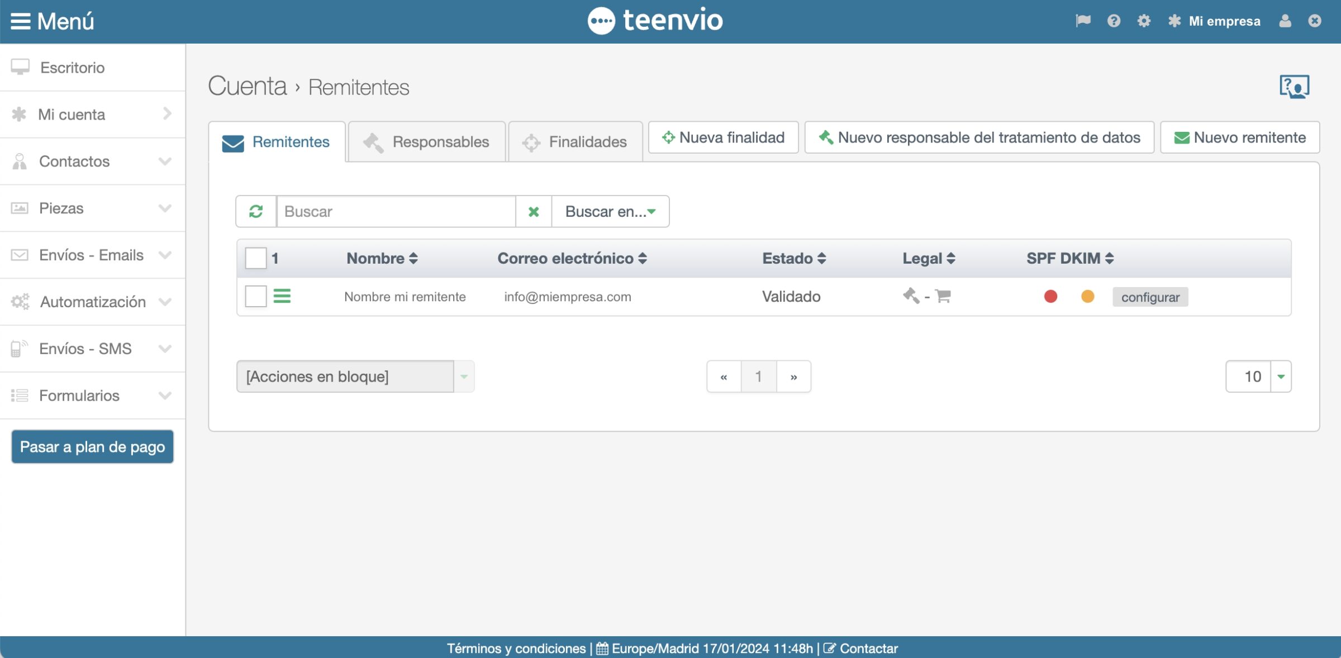
Task: Clear search with green X icon
Action: 534,211
